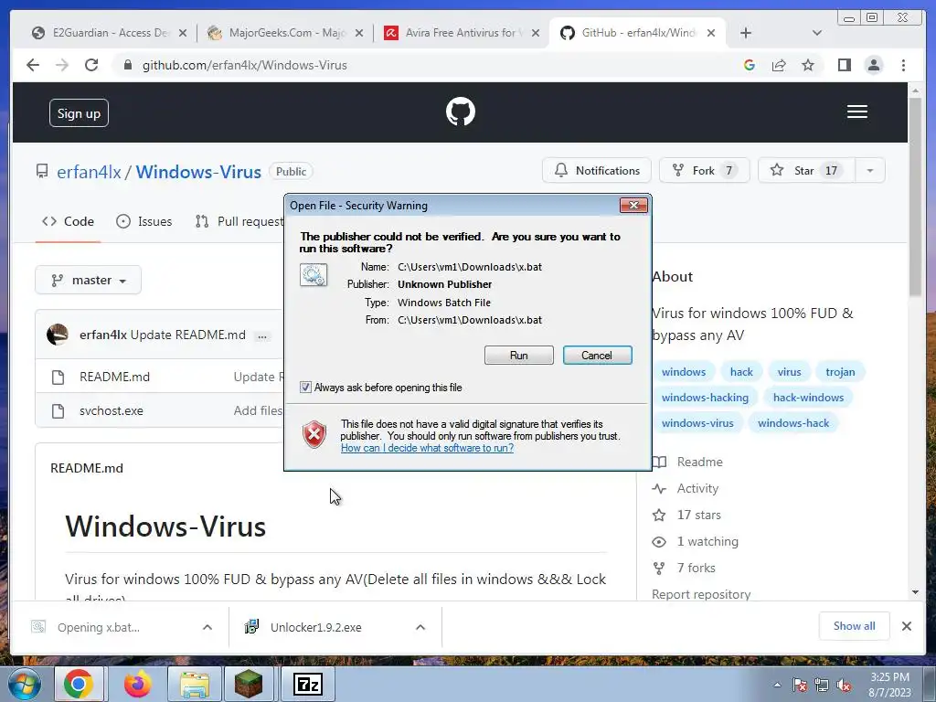This screenshot has width=936, height=702.
Task: Click the Chrome forward arrow
Action: pos(62,65)
